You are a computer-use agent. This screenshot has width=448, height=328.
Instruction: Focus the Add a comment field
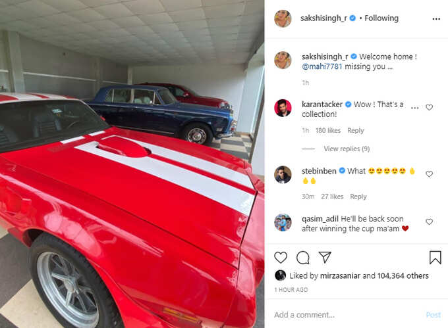pyautogui.click(x=346, y=315)
